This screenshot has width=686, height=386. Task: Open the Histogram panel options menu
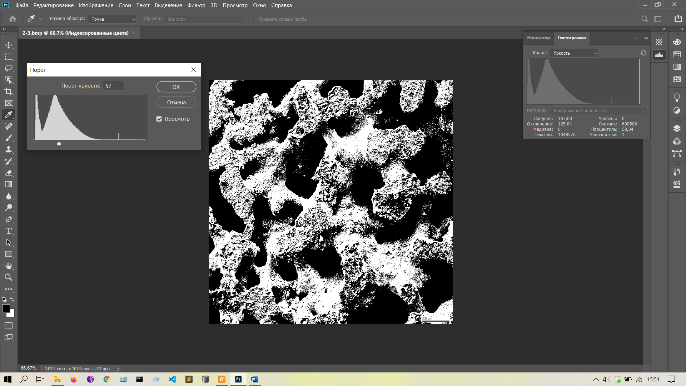click(646, 38)
